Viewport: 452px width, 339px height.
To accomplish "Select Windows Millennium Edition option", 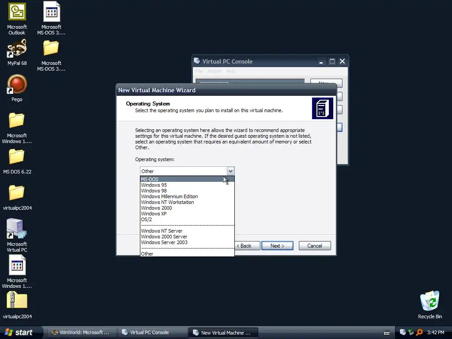I will click(x=187, y=196).
